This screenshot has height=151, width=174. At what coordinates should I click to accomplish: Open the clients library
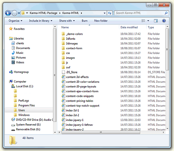coord(20,43)
